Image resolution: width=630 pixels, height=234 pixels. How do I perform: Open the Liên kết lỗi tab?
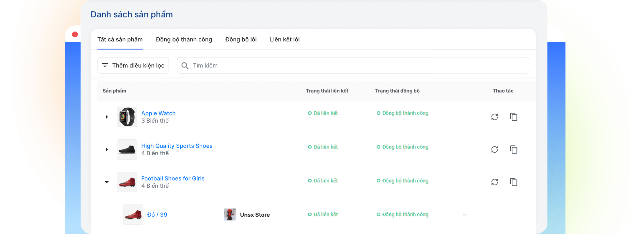[285, 39]
